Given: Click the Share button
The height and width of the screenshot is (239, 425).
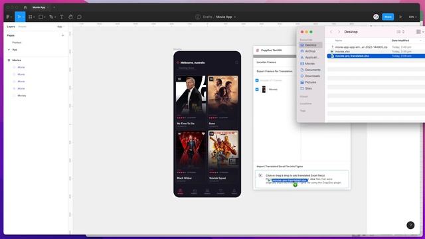Looking at the screenshot, I should click(388, 17).
